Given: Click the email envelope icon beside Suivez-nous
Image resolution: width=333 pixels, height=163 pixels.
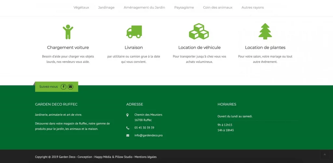Looking at the screenshot, I should 70,87.
